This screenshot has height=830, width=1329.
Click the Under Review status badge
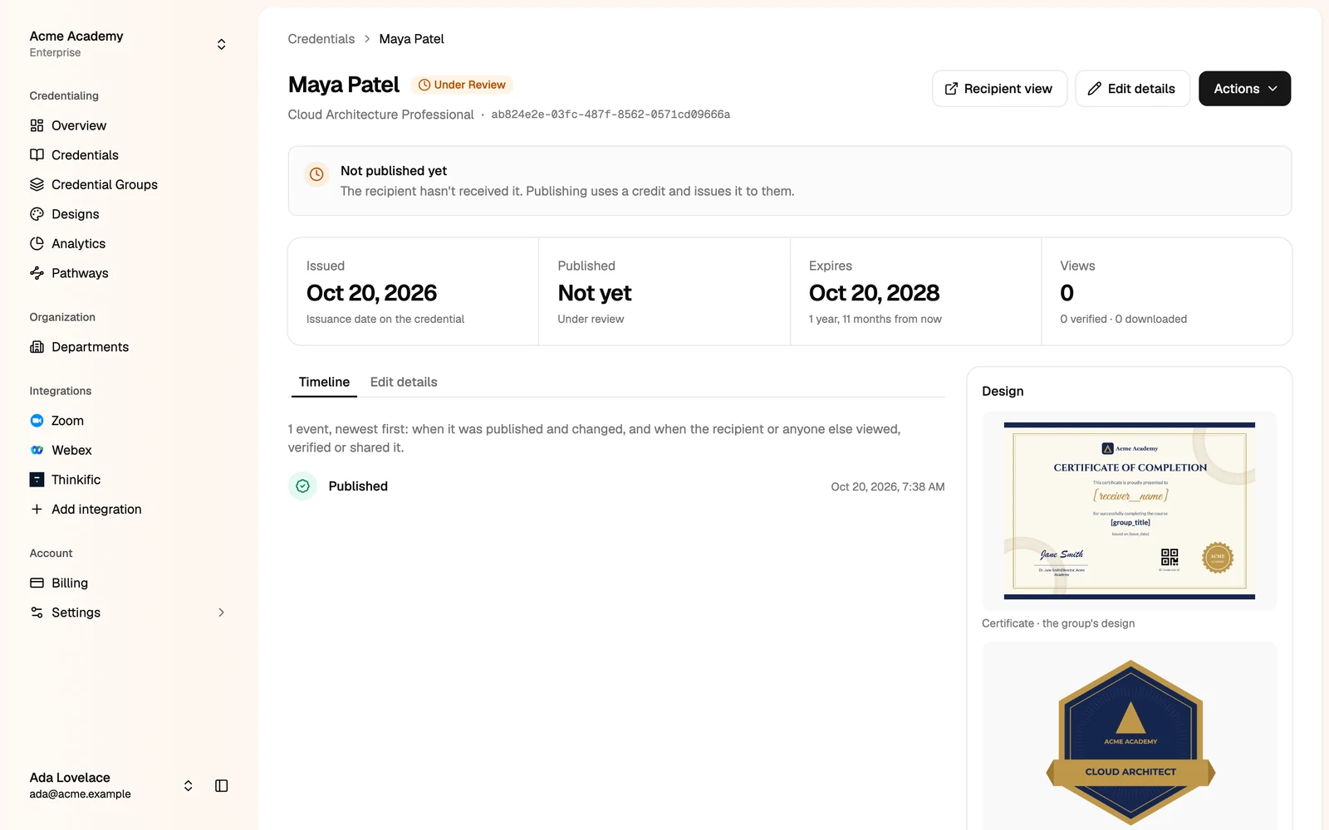(x=462, y=85)
